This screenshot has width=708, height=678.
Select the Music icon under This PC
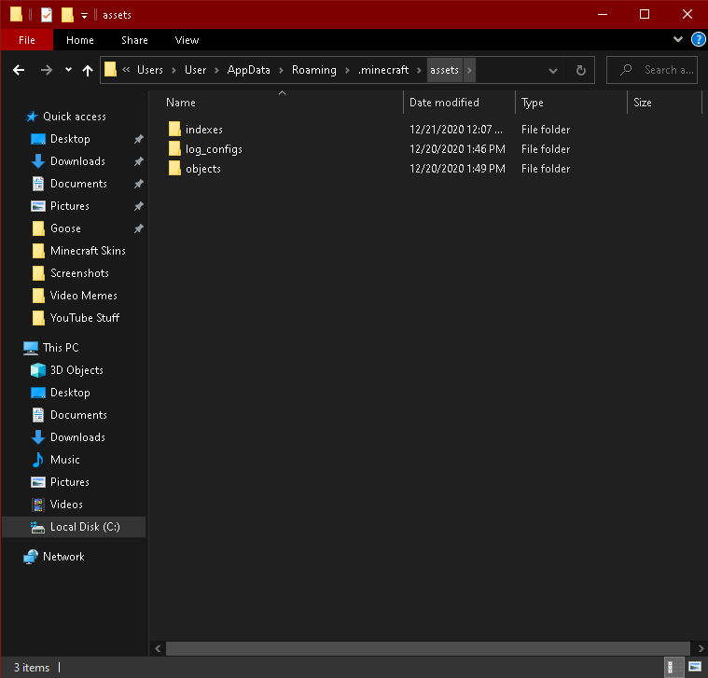click(38, 460)
